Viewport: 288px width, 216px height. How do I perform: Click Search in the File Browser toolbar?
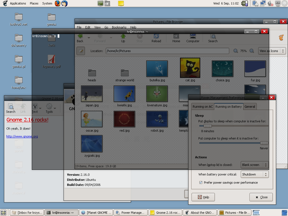(x=213, y=38)
